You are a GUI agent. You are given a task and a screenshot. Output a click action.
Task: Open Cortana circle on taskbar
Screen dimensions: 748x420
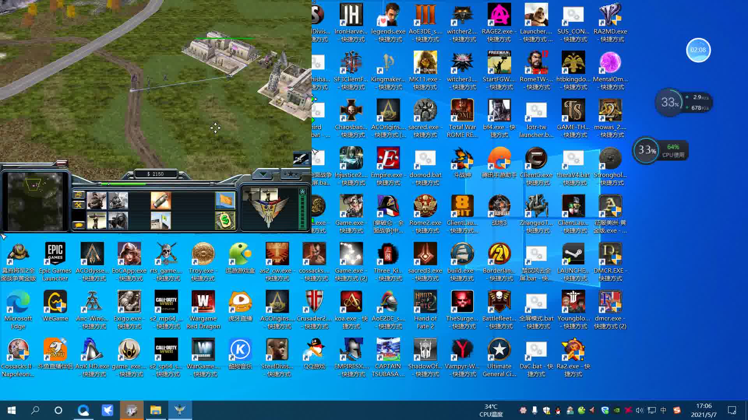pyautogui.click(x=58, y=410)
